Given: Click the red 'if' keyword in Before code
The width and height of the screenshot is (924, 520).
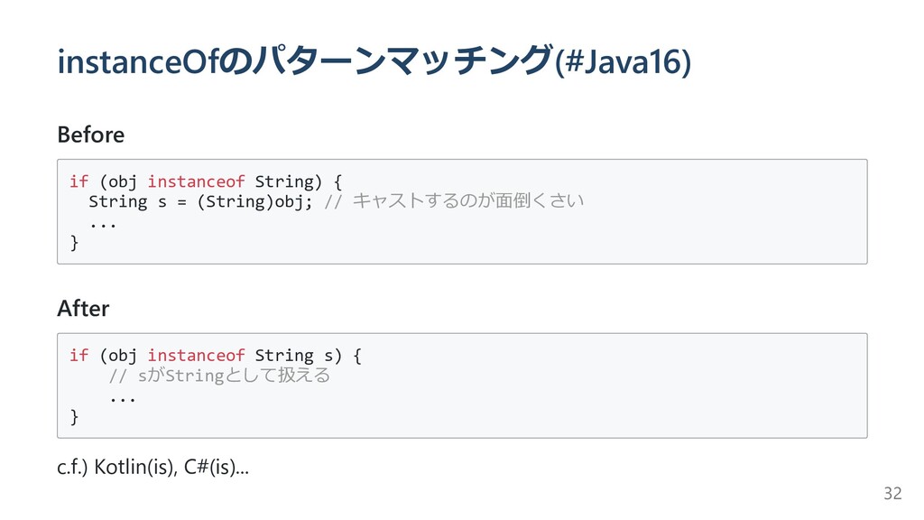Looking at the screenshot, I should click(x=79, y=181).
